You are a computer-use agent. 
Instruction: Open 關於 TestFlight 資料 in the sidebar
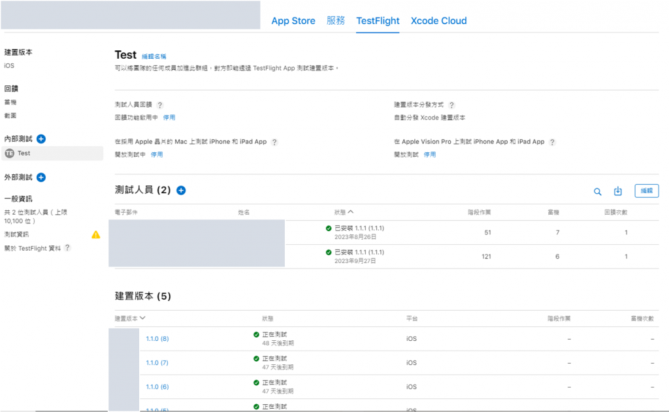(x=33, y=248)
